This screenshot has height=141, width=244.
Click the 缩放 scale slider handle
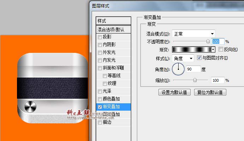coord(195,80)
